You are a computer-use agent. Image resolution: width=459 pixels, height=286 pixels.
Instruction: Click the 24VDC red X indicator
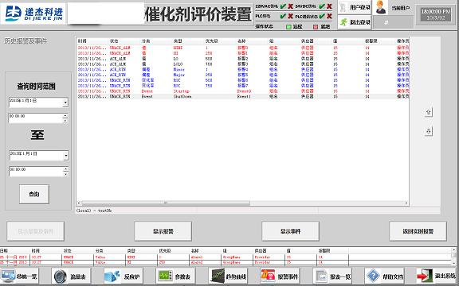(329, 6)
